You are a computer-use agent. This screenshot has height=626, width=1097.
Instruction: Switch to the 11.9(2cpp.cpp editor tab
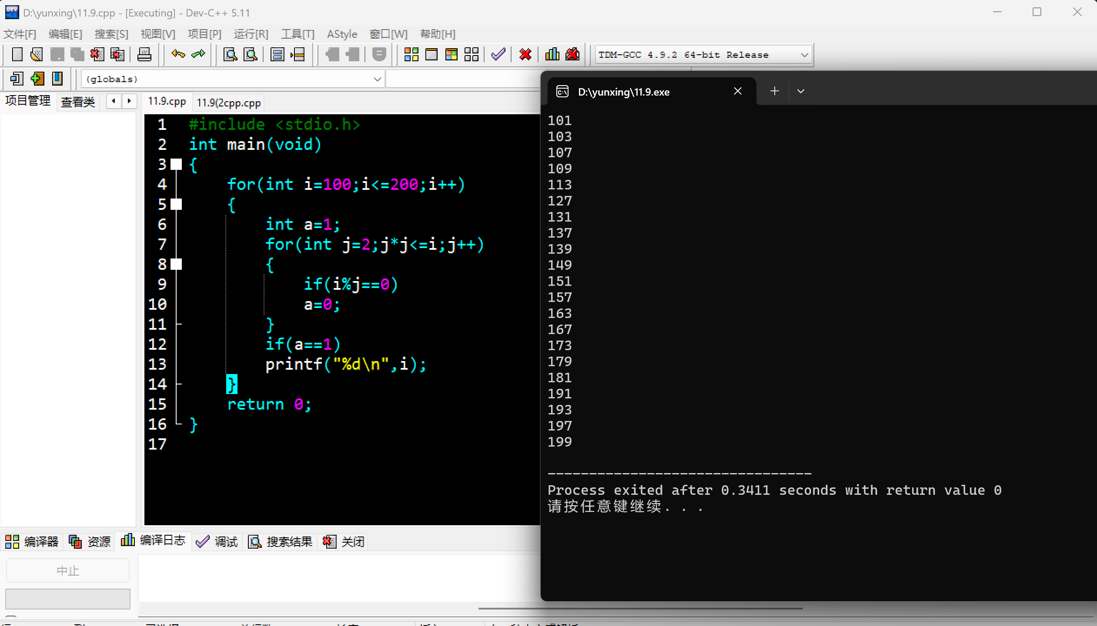228,103
